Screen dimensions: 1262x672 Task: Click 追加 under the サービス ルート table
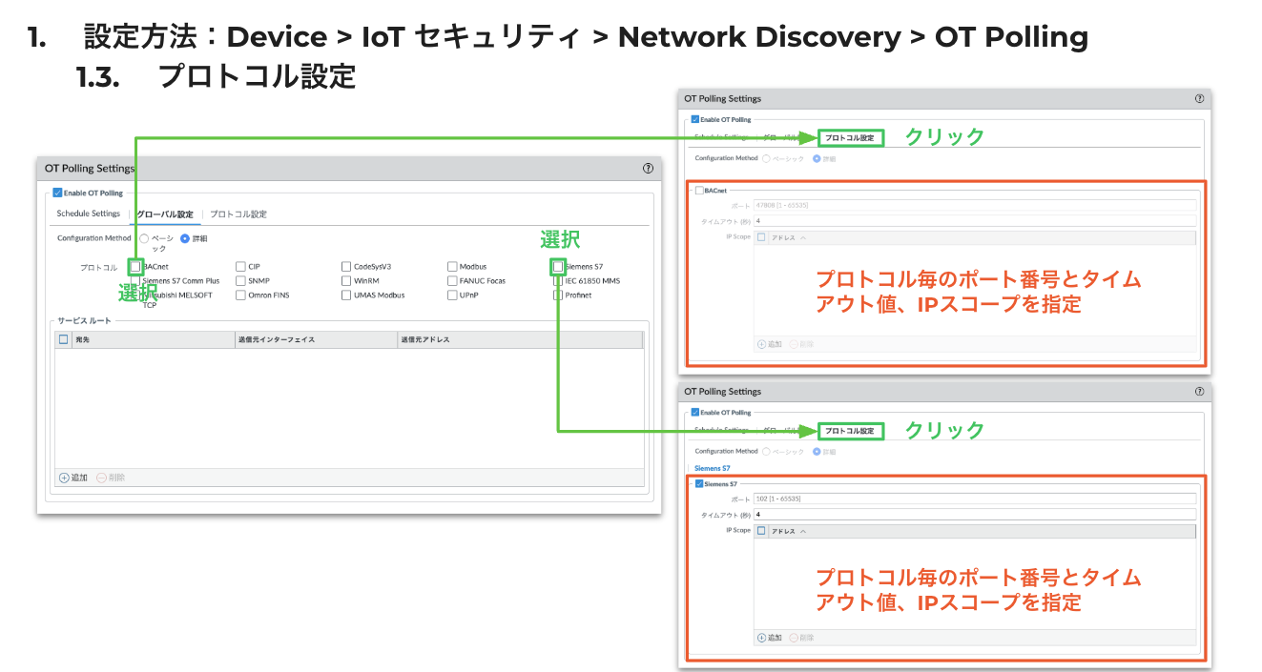tap(73, 478)
